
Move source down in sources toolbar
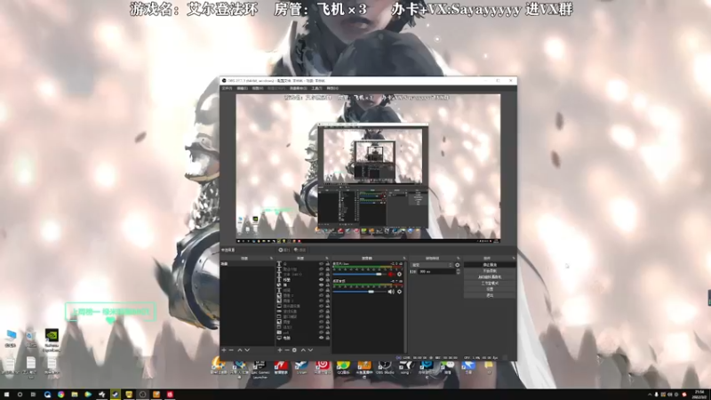pyautogui.click(x=310, y=350)
